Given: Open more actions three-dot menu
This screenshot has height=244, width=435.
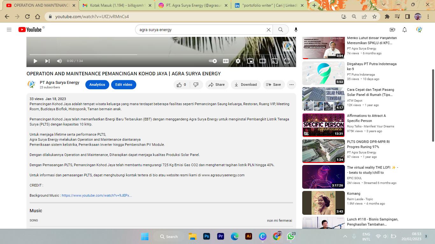Looking at the screenshot, I should [x=291, y=85].
